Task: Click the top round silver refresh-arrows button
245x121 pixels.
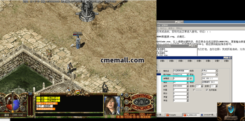Action: (126, 95)
